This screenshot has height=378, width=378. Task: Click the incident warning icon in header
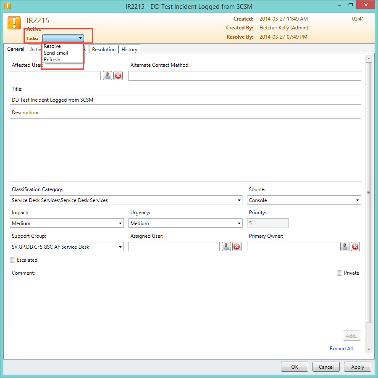click(x=14, y=23)
